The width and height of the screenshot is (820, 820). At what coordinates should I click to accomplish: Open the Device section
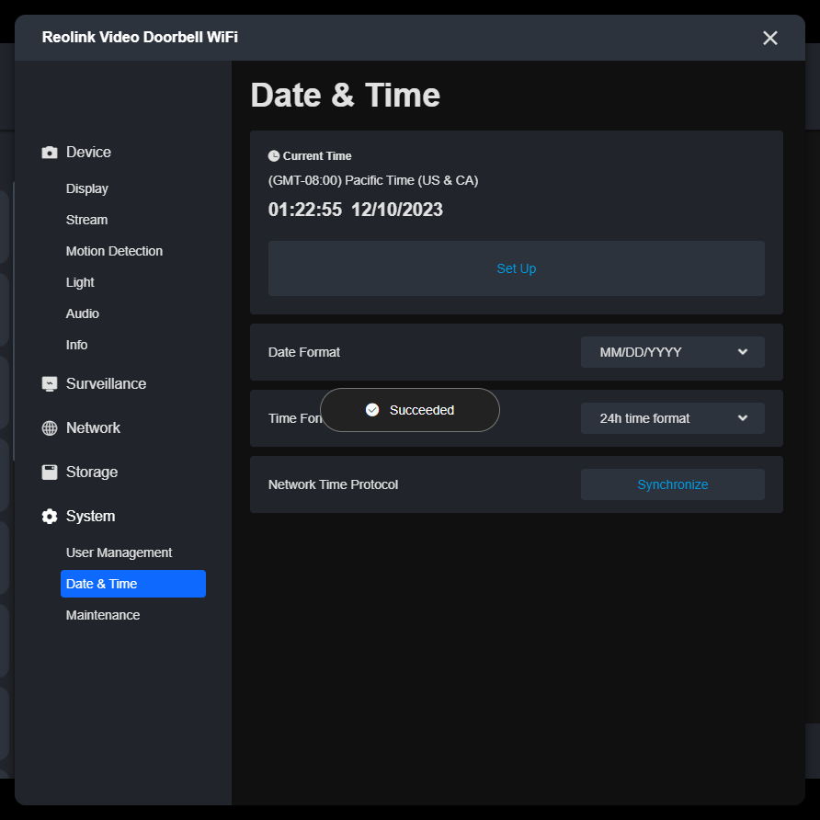tap(88, 153)
